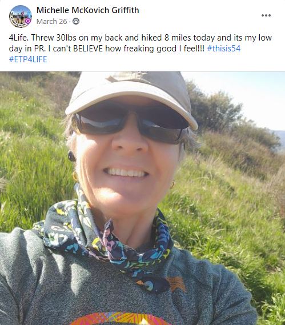285x325 pixels.
Task: Check who can see this post
Action: coord(76,21)
